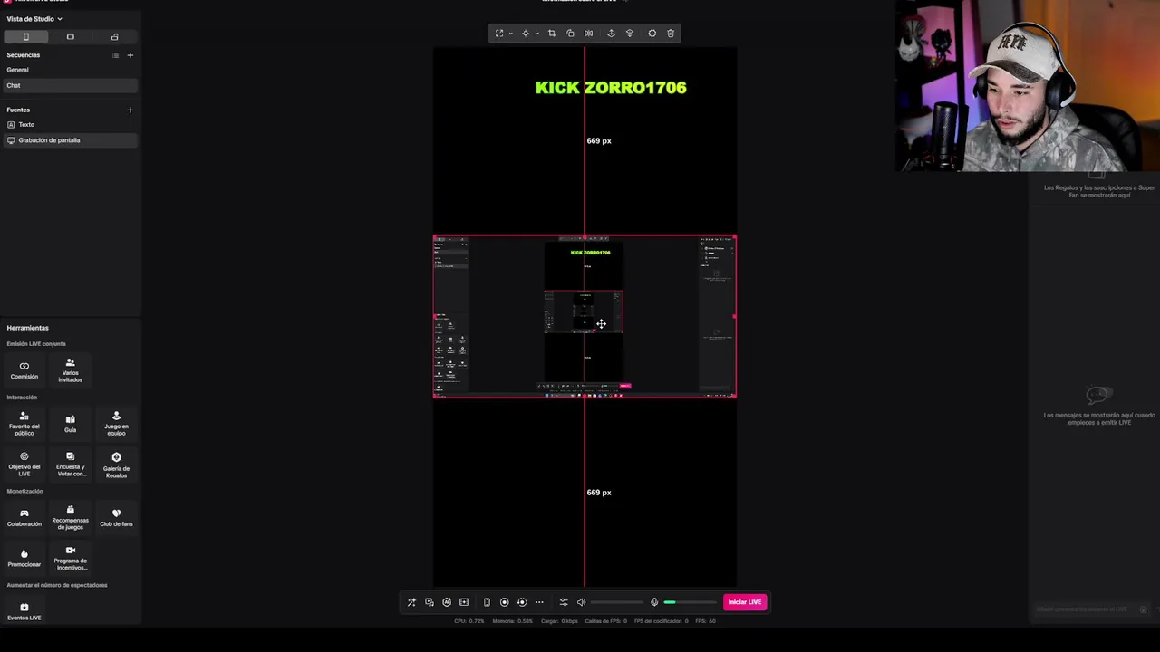Mute the microphone
The image size is (1160, 652).
(654, 602)
